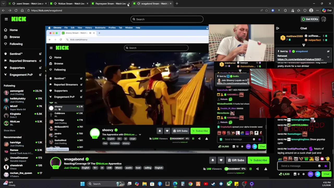Viewport: 334px width, 188px height.
Task: Show more followed channels
Action: (9, 131)
